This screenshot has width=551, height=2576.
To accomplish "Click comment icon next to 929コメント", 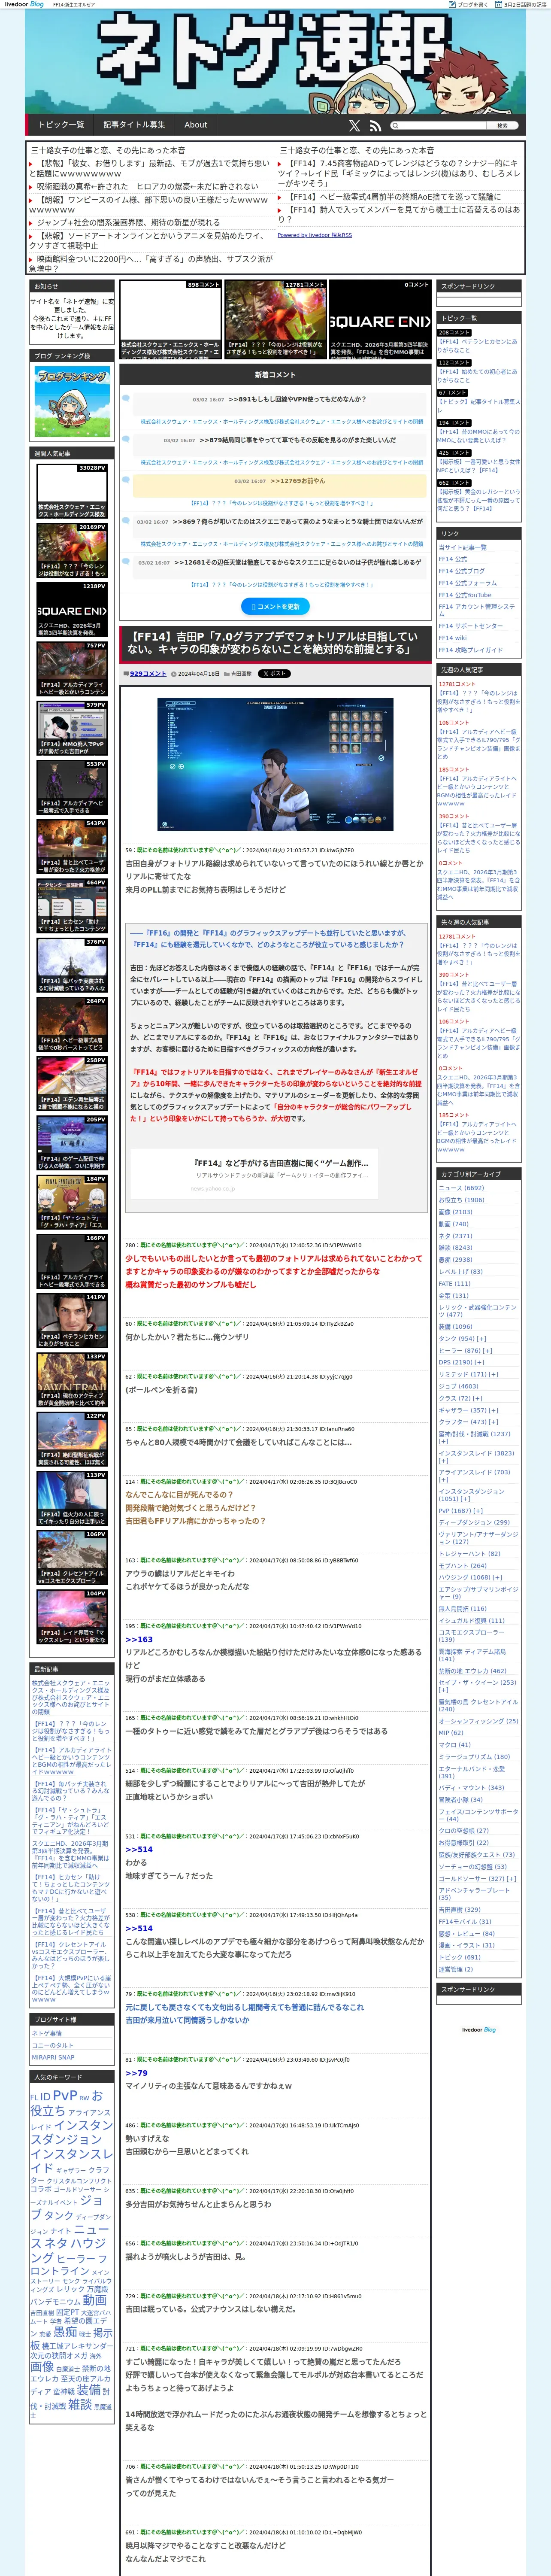I will click(x=126, y=673).
